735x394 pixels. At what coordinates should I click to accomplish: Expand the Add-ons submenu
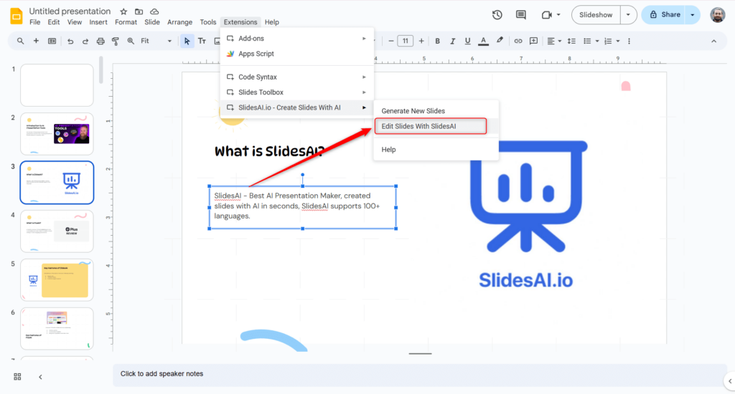coord(296,38)
